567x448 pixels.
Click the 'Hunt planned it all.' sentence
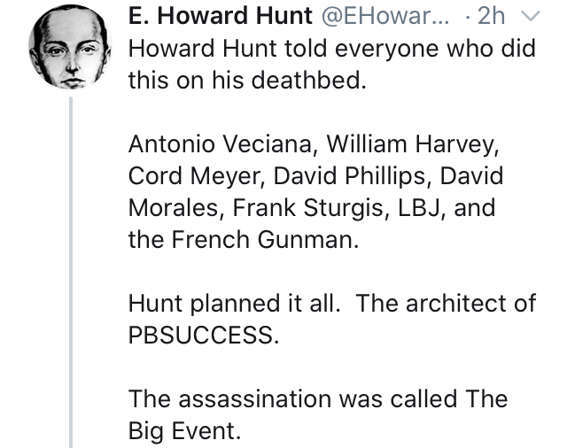[235, 303]
